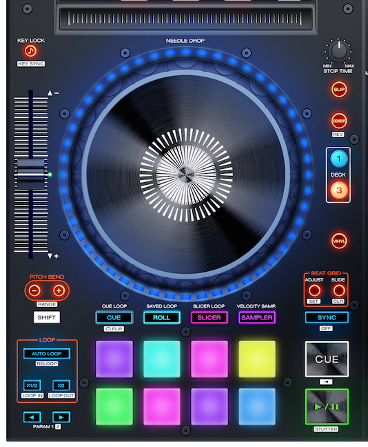Click the headphone FLIP label
Image resolution: width=368 pixels, height=447 pixels.
pyautogui.click(x=114, y=329)
